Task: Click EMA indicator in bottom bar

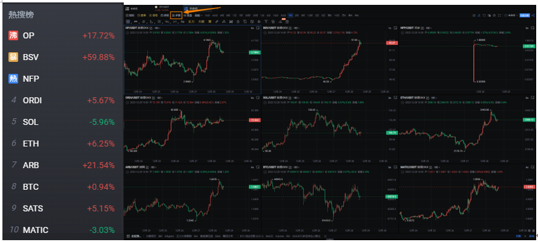Action: tap(218, 236)
